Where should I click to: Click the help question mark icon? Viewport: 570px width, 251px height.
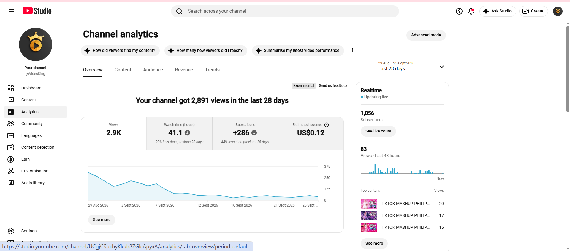coord(459,11)
